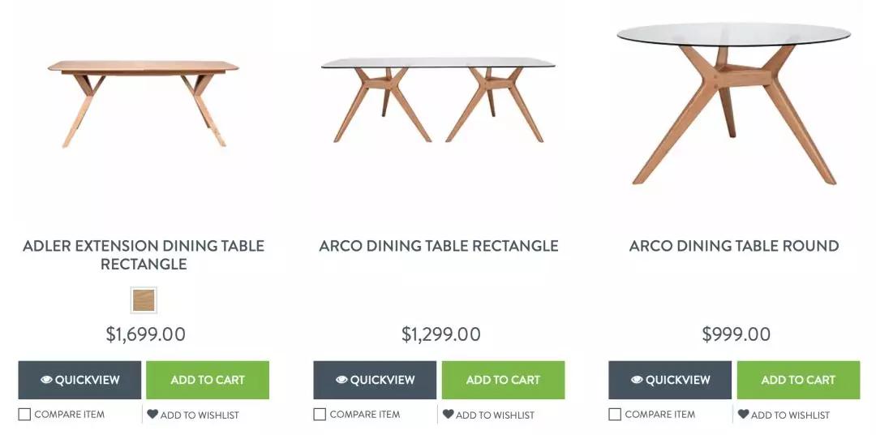Add Adler Extension Dining Table to cart
The width and height of the screenshot is (876, 435).
point(208,380)
